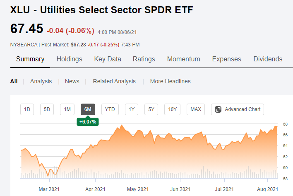Image resolution: width=293 pixels, height=196 pixels.
Task: Go to the Momentum tab
Action: (183, 59)
